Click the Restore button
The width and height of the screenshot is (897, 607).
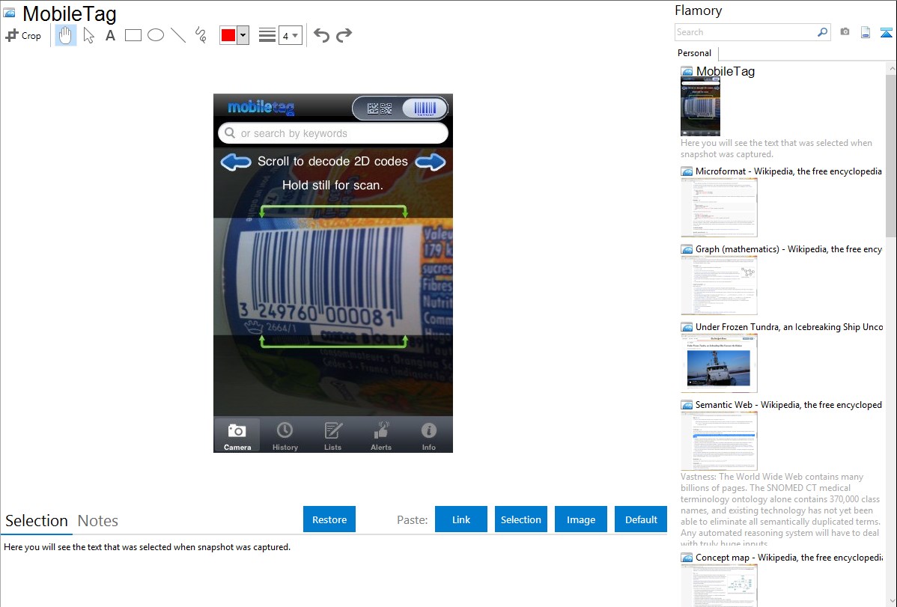pos(329,519)
